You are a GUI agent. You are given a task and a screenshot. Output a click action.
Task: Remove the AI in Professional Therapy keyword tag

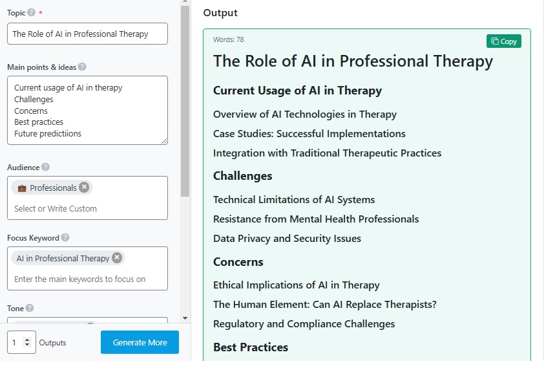click(x=117, y=258)
